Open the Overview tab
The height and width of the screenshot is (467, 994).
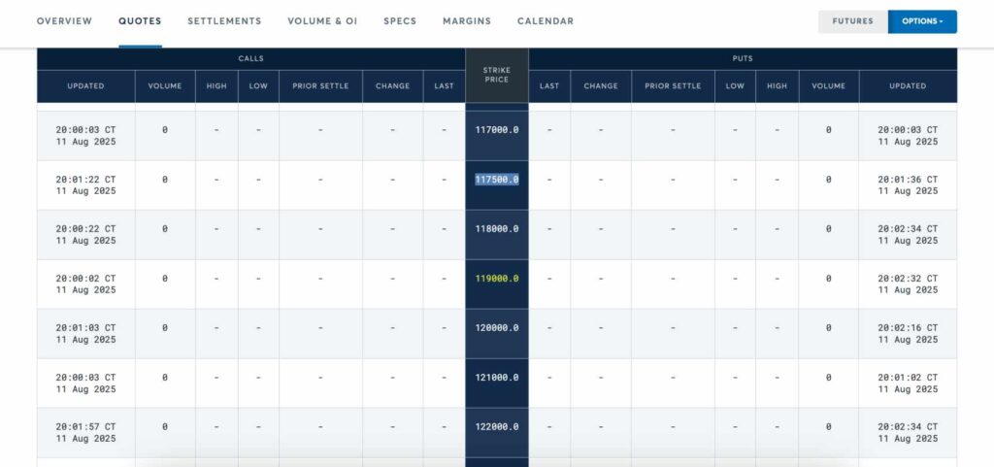(x=64, y=21)
